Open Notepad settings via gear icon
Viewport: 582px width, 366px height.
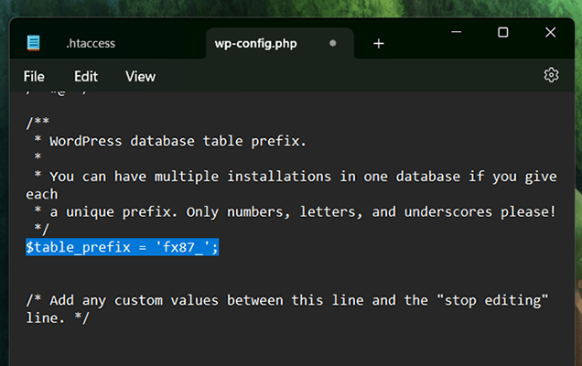point(551,75)
